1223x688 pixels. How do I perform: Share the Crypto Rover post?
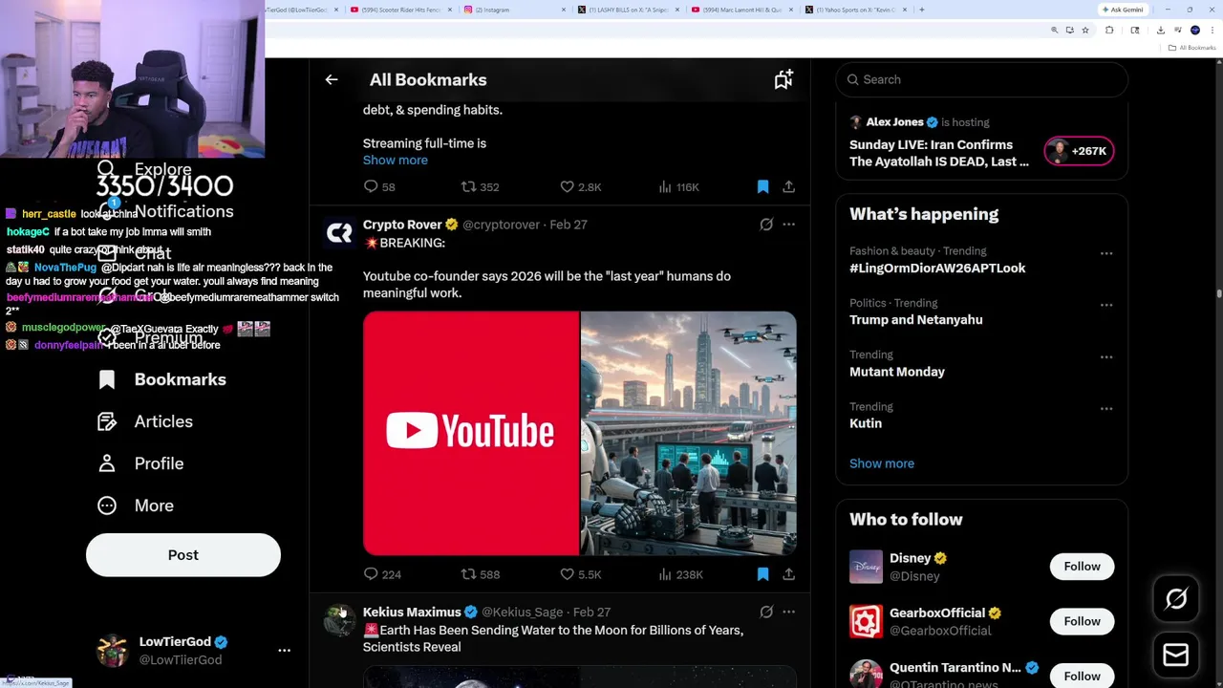(x=788, y=574)
